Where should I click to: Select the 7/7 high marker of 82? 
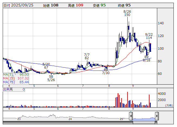(87, 56)
